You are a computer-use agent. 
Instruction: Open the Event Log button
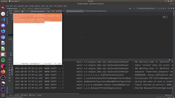(x=169, y=95)
